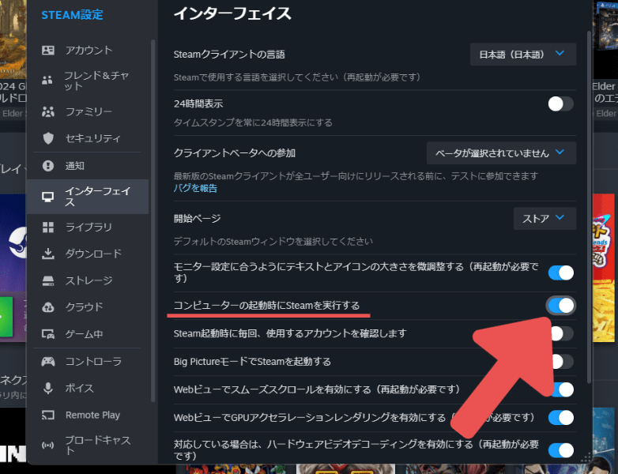Click the Security shield icon
The image size is (618, 474).
pyautogui.click(x=48, y=138)
